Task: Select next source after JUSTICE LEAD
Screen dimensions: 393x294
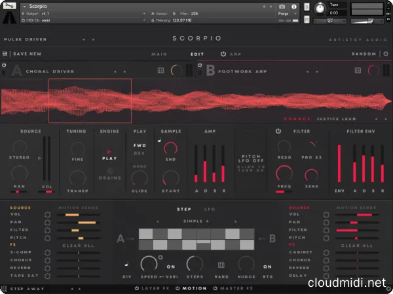Action: click(x=386, y=120)
